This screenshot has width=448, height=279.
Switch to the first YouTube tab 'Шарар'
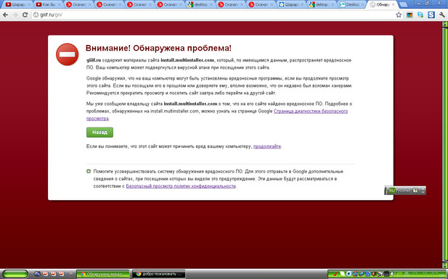point(18,4)
